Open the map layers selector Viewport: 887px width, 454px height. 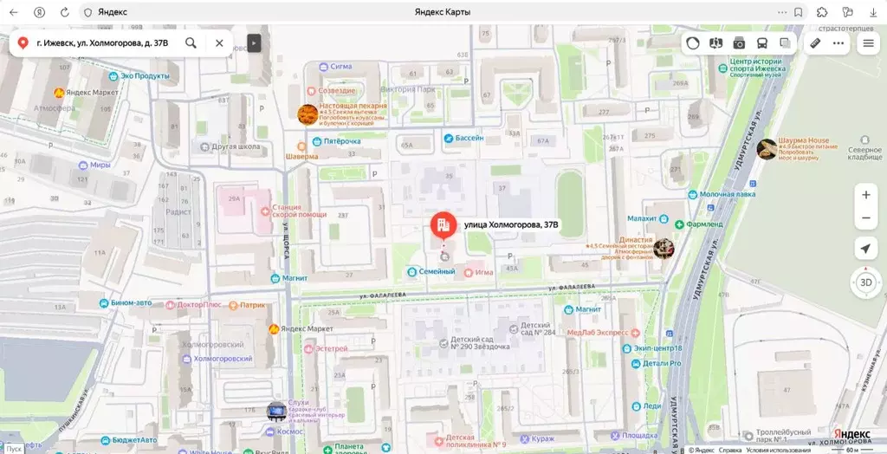coord(785,42)
